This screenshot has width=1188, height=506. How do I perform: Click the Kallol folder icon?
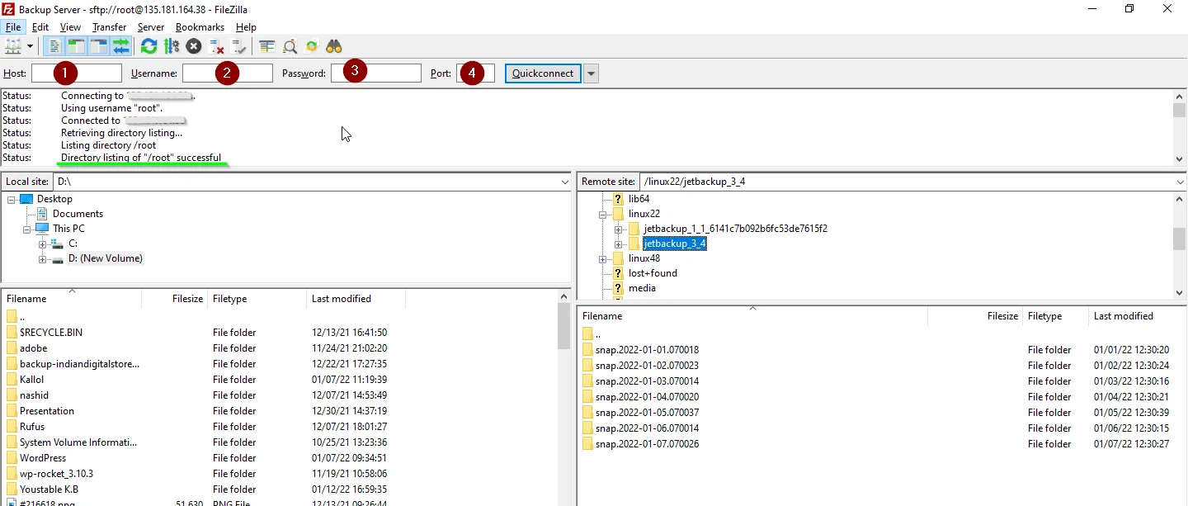click(12, 380)
